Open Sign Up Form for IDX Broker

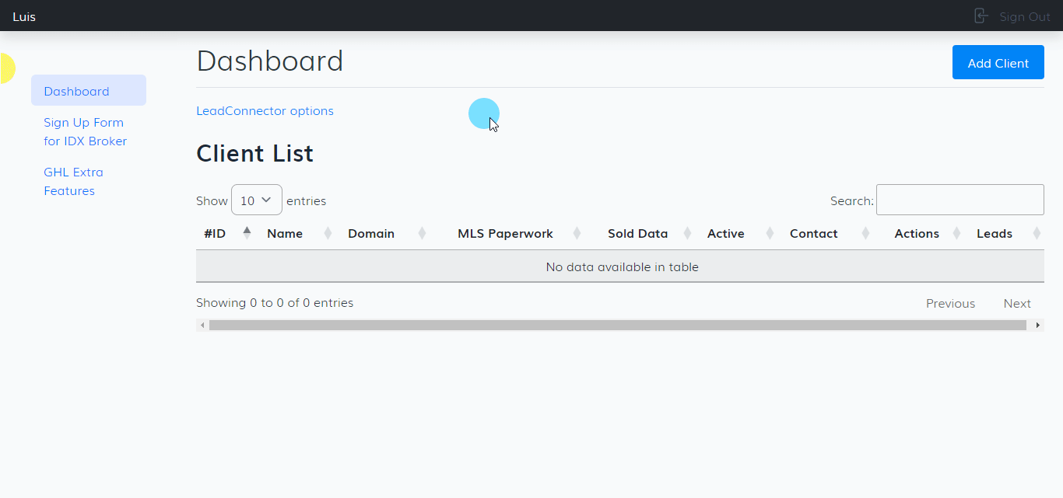[x=85, y=132]
